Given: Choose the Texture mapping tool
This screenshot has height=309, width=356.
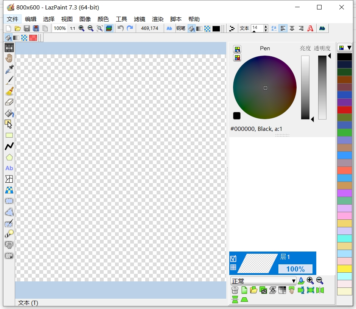Looking at the screenshot, I should [x=9, y=190].
